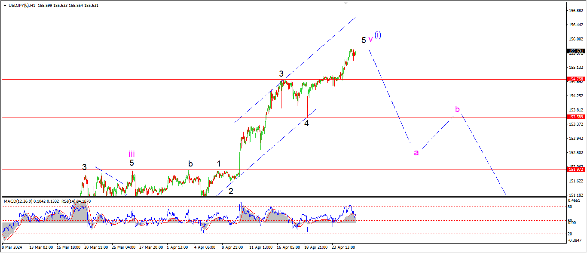Select the magenta 'iii' wave label
587x253 pixels.
(131, 154)
